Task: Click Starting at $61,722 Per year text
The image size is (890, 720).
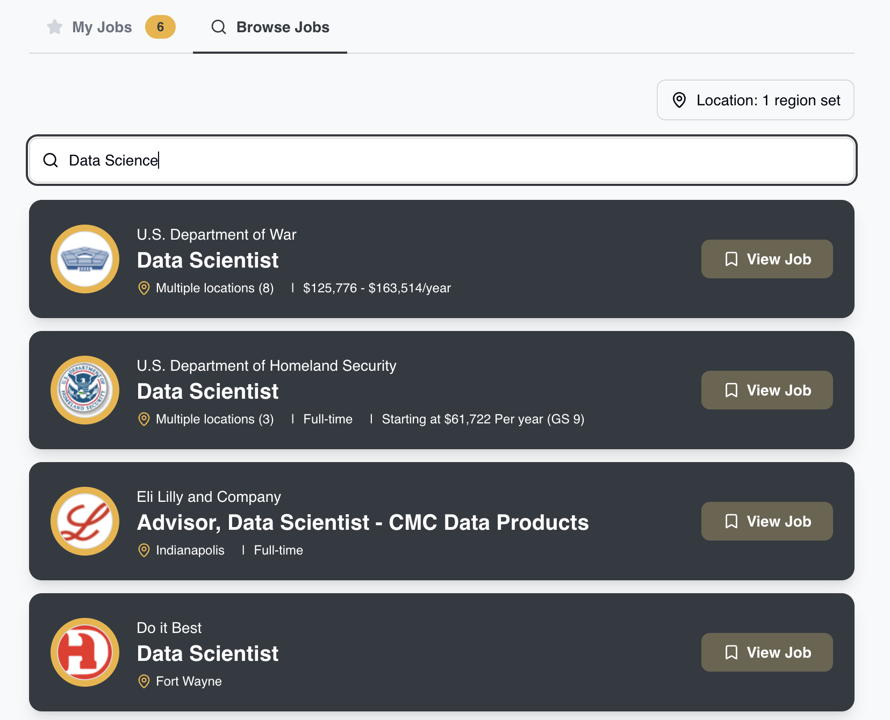Action: [x=483, y=419]
